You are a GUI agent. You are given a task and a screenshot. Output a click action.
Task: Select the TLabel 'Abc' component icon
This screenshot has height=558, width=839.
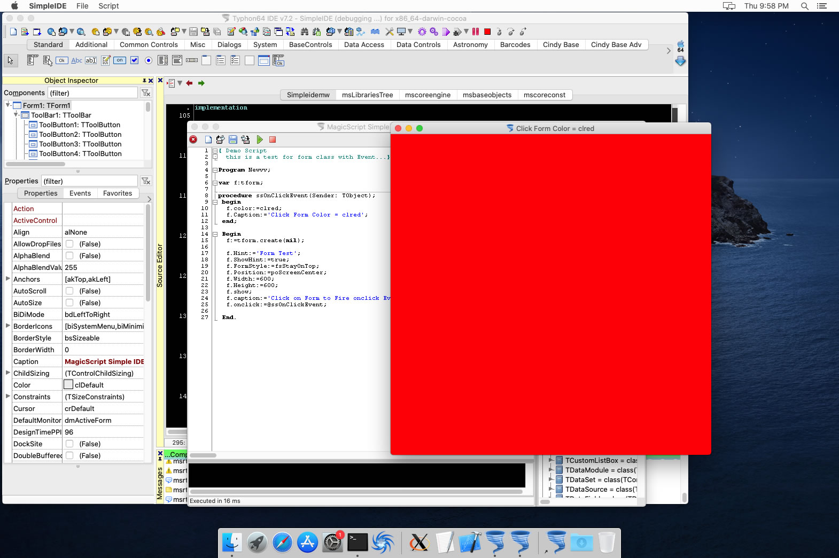(77, 60)
